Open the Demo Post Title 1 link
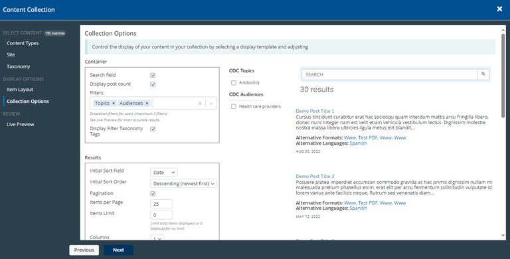This screenshot has width=510, height=259. coord(315,111)
